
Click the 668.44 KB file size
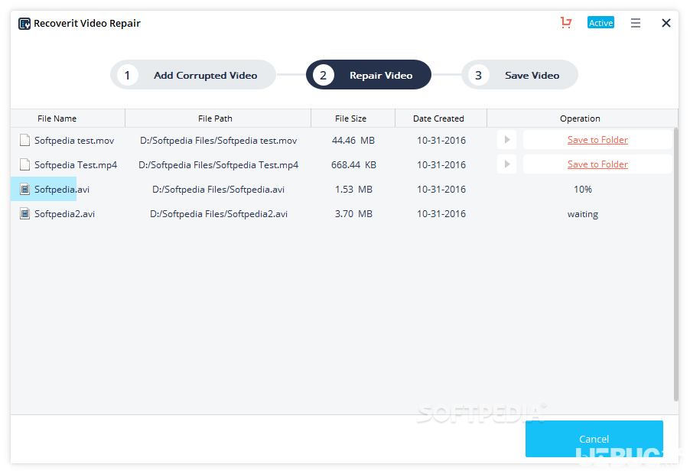(354, 165)
